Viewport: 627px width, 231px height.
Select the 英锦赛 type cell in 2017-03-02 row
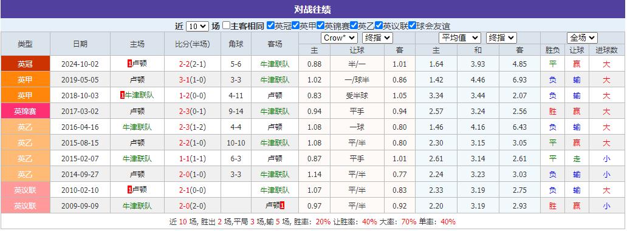(x=25, y=112)
